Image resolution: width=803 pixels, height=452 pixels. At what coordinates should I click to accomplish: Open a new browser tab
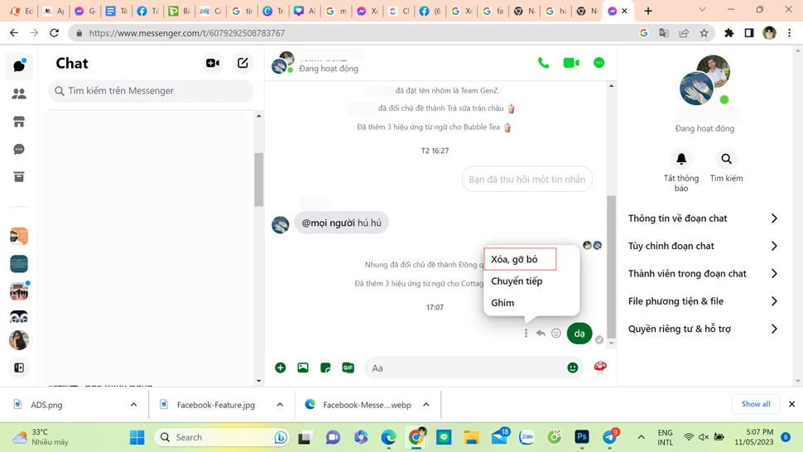(648, 10)
